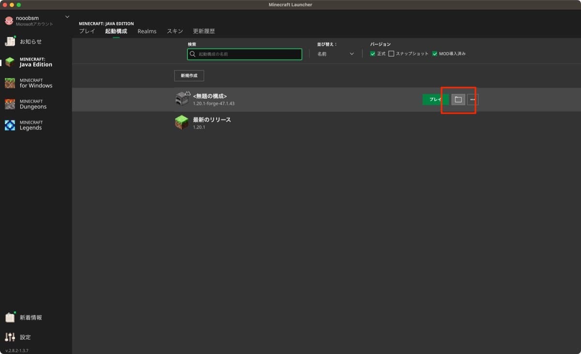The height and width of the screenshot is (354, 581).
Task: Open the 並び替え sort dropdown
Action: click(336, 54)
